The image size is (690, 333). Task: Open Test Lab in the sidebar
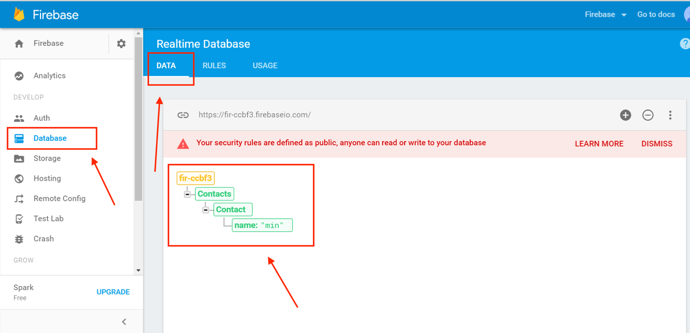48,219
